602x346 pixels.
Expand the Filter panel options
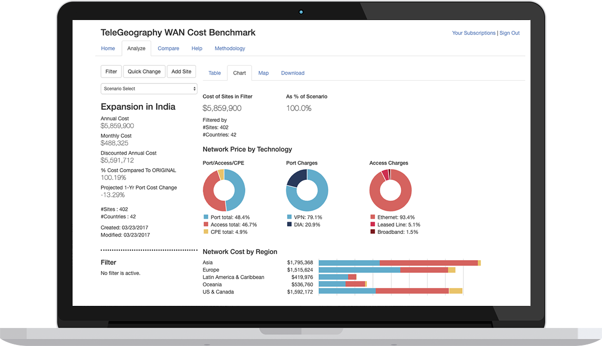coord(111,71)
